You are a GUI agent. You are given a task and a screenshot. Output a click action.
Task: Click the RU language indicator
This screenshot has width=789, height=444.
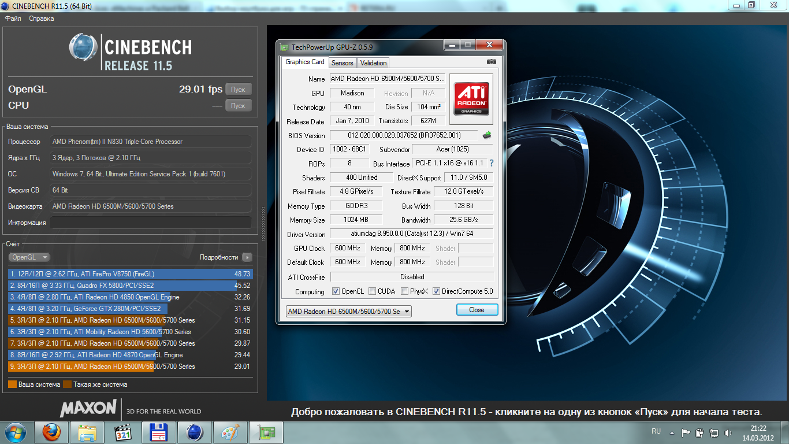click(656, 431)
